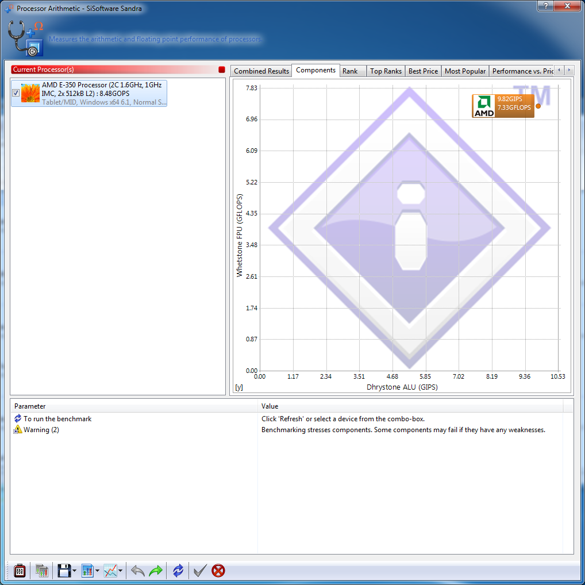Open the dropdown arrow beside line graph icon
This screenshot has height=585, width=585.
click(x=120, y=571)
